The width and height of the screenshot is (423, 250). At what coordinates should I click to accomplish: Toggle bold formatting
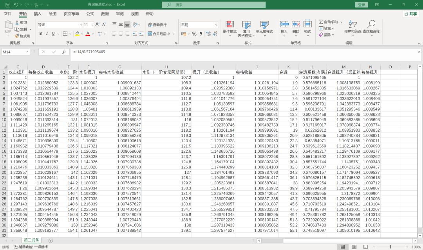point(40,34)
